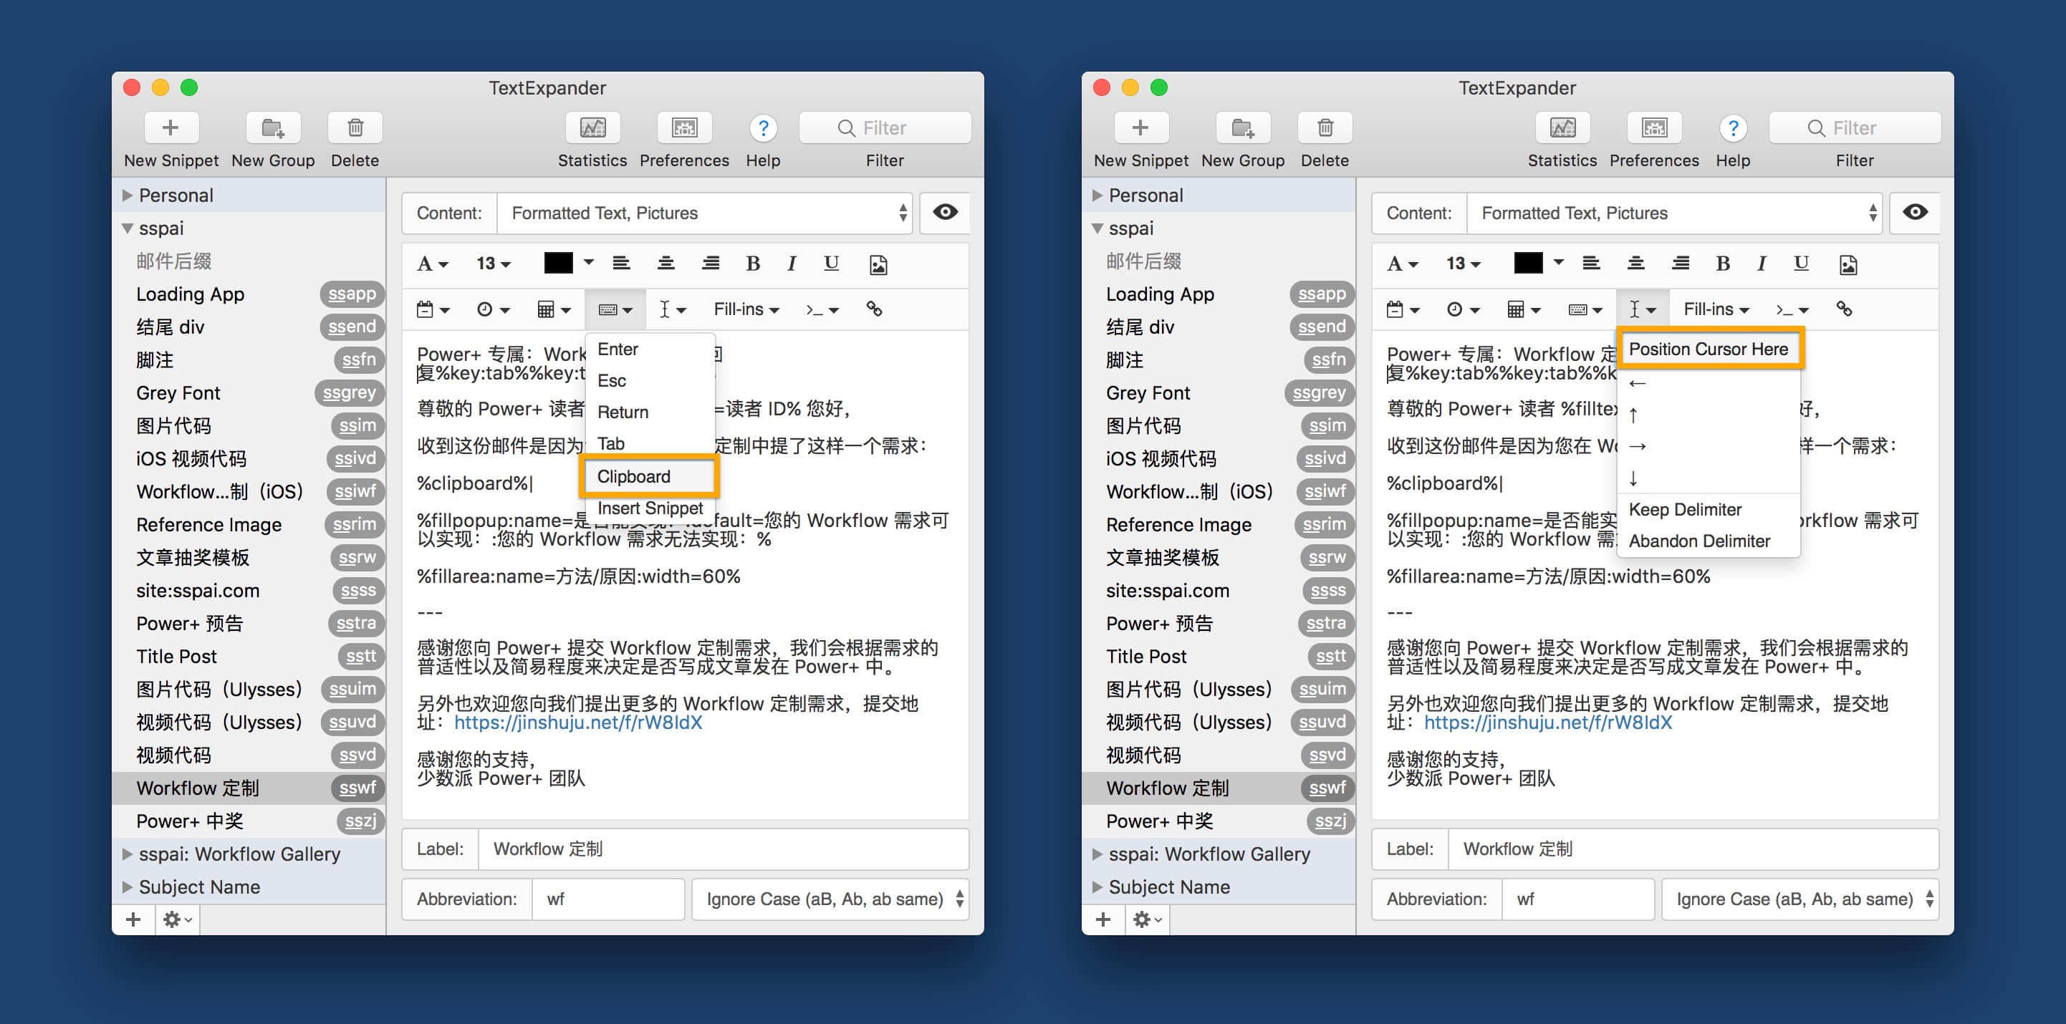
Task: Click black text color swatch in left window
Action: coord(558,263)
